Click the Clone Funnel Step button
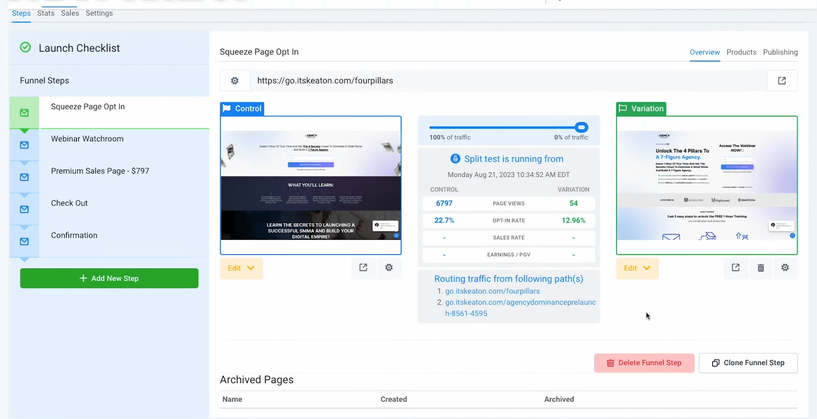This screenshot has width=817, height=419. point(748,363)
